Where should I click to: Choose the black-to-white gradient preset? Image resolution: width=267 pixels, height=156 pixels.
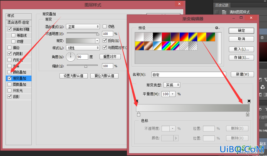(157, 37)
